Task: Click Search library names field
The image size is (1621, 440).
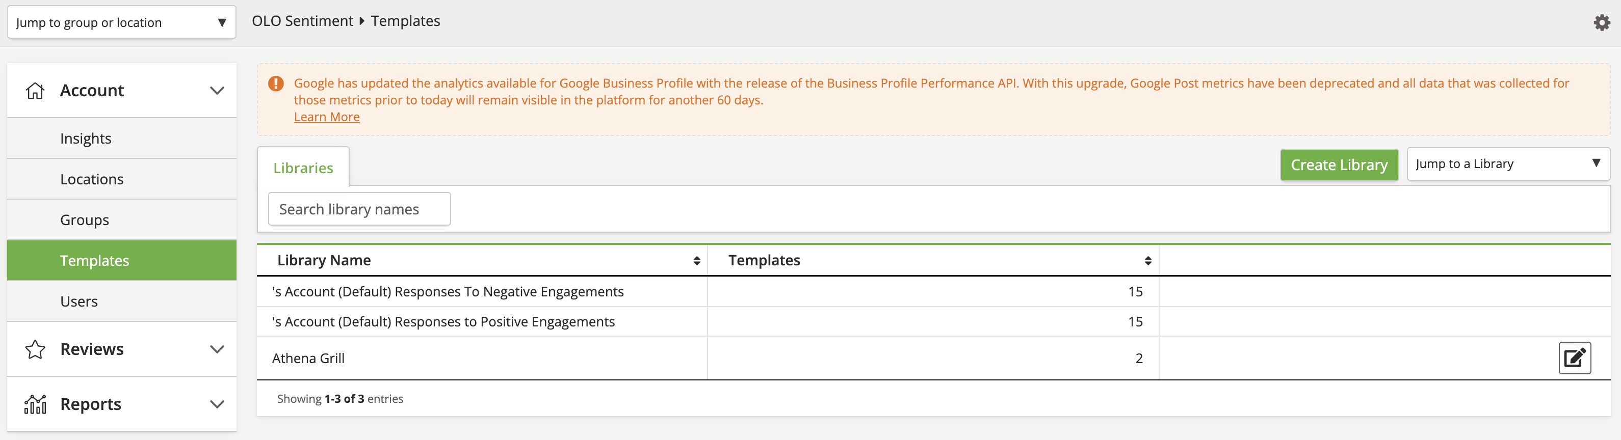Action: [359, 209]
